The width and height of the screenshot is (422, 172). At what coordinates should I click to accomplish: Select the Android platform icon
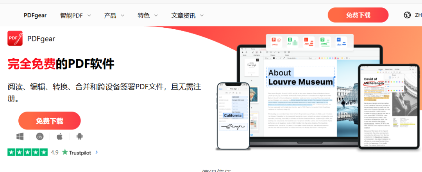coord(79,137)
